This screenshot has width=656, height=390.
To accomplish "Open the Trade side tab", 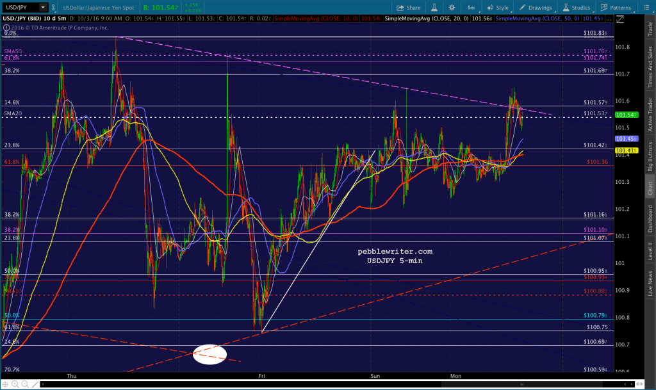I will coord(650,29).
